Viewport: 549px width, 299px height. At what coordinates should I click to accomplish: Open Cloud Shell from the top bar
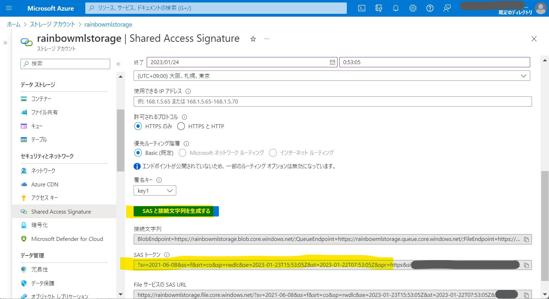click(362, 8)
